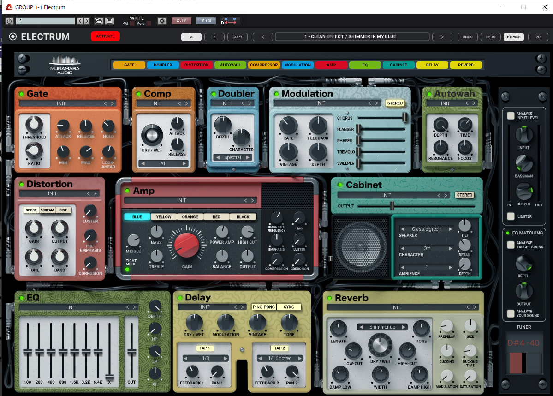Select next Tap 2 time after 1/16 dotted
This screenshot has width=553, height=396.
[x=300, y=358]
